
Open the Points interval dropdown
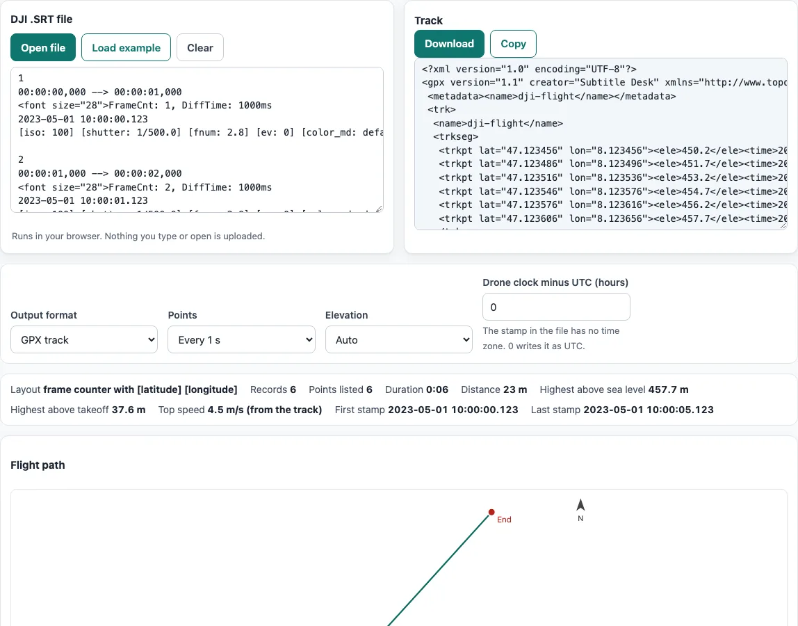coord(241,339)
